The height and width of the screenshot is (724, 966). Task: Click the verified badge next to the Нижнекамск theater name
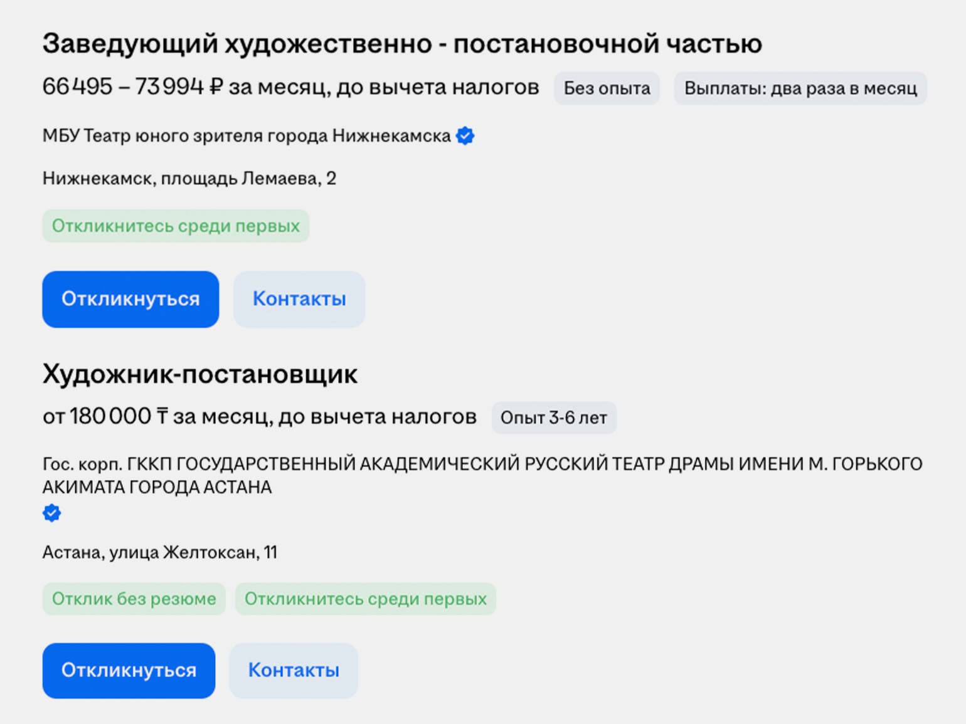coord(465,136)
